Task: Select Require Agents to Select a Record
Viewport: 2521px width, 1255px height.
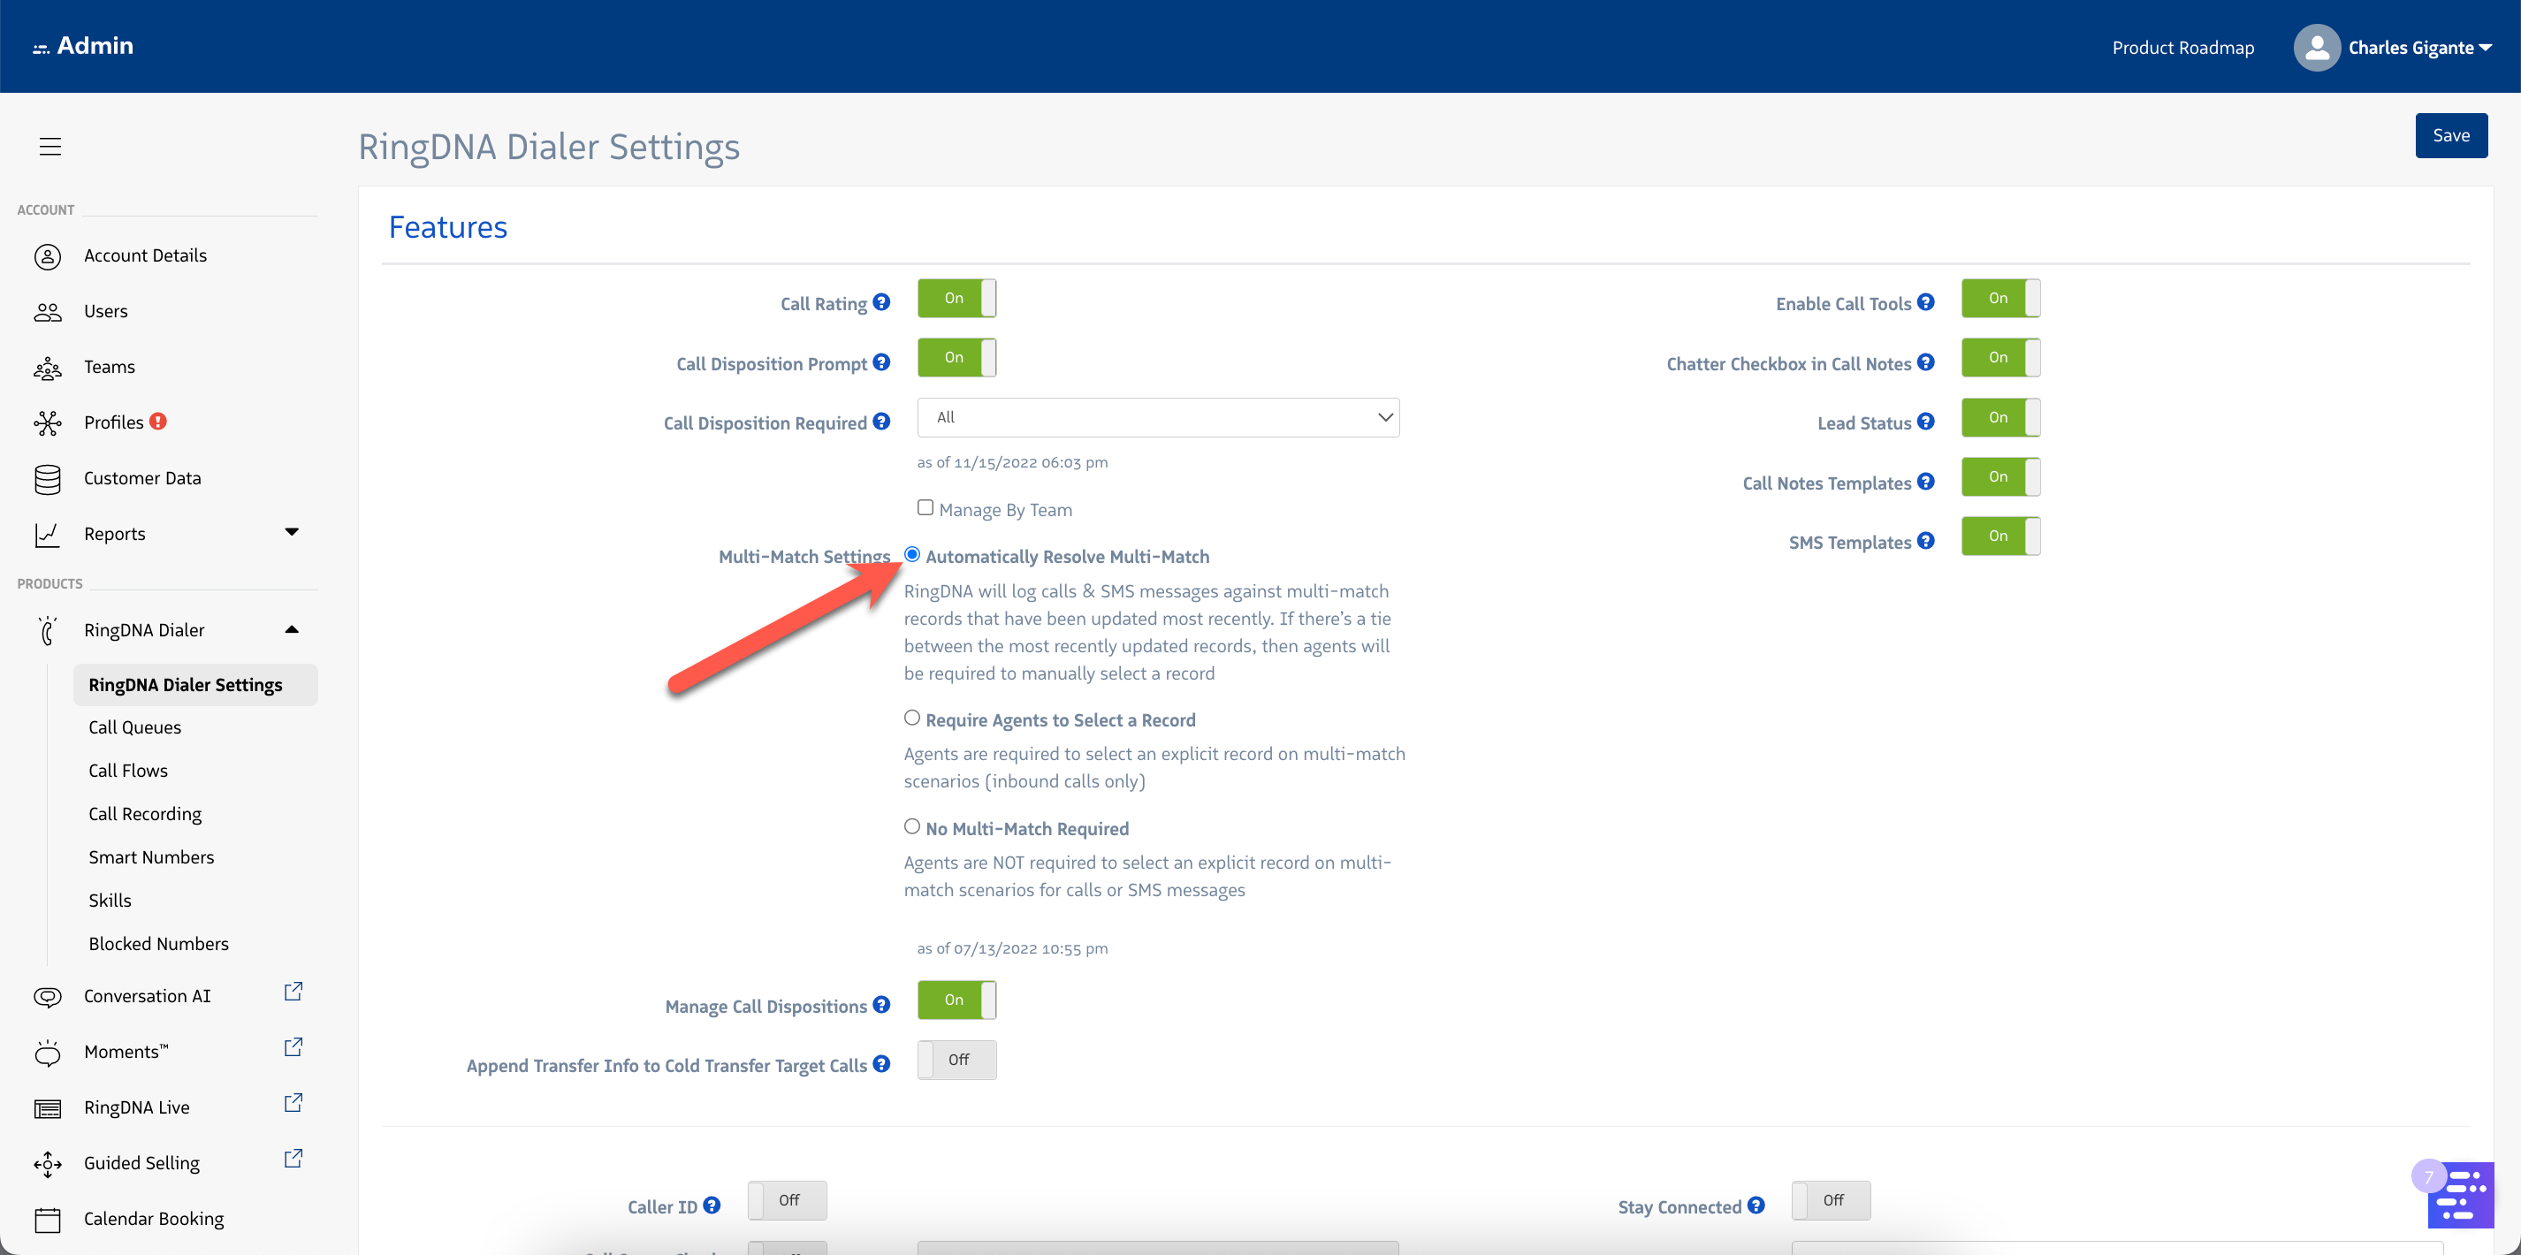Action: tap(912, 718)
